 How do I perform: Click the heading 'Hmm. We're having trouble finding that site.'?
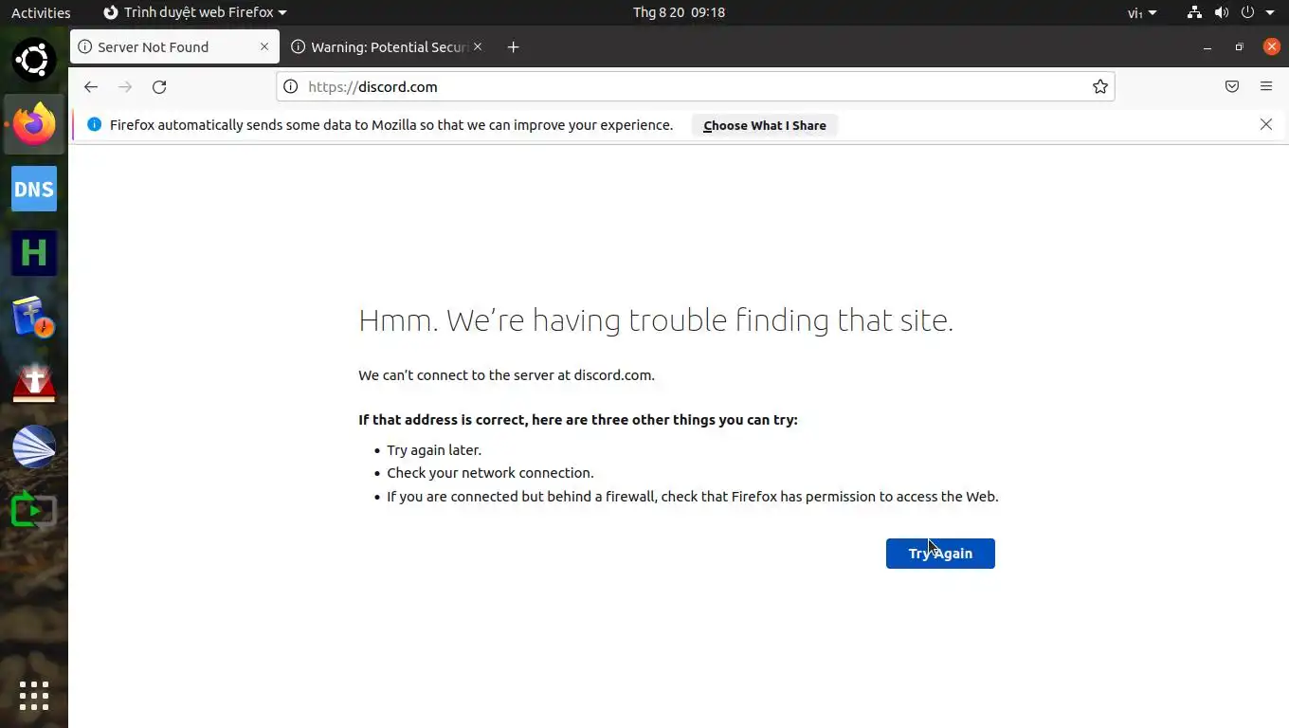pos(656,320)
